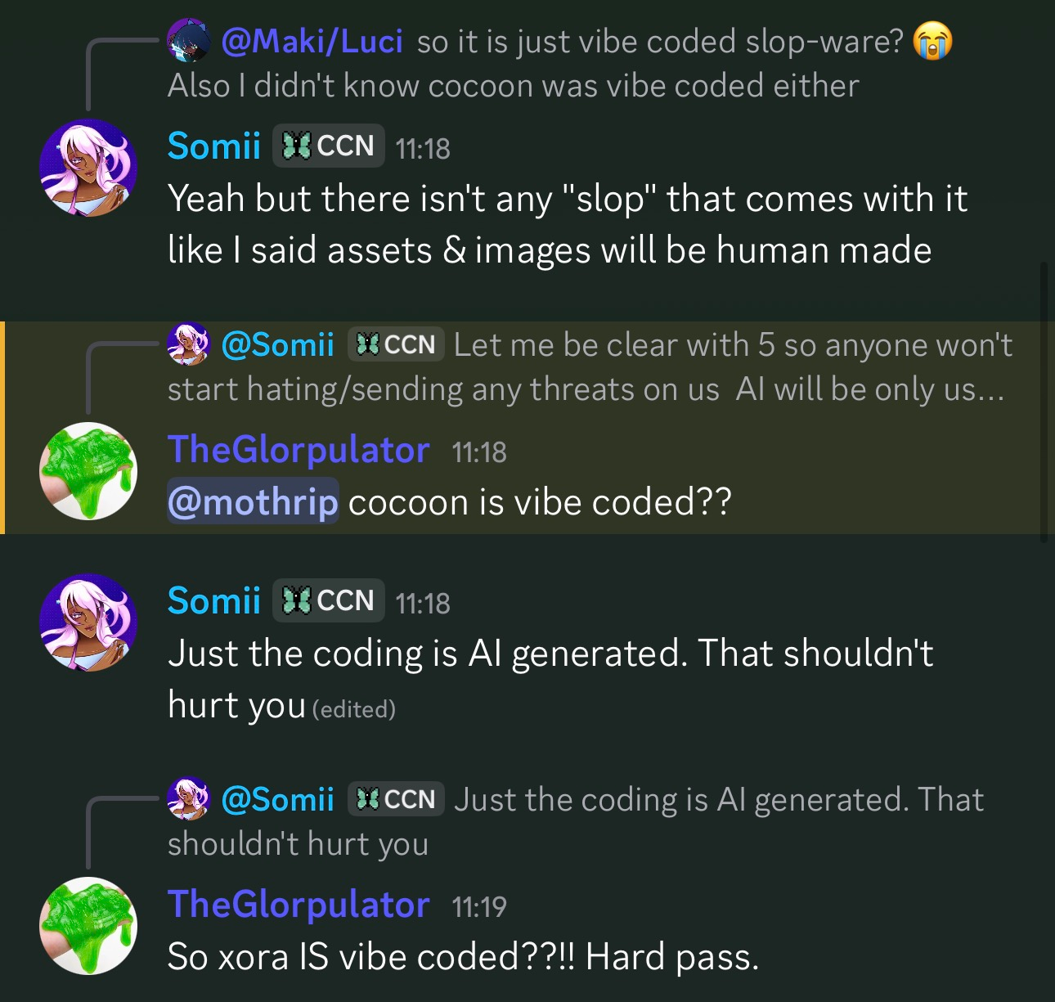The width and height of the screenshot is (1055, 1002).
Task: Click the CCN butterfly tag on Somii's first message
Action: point(328,146)
